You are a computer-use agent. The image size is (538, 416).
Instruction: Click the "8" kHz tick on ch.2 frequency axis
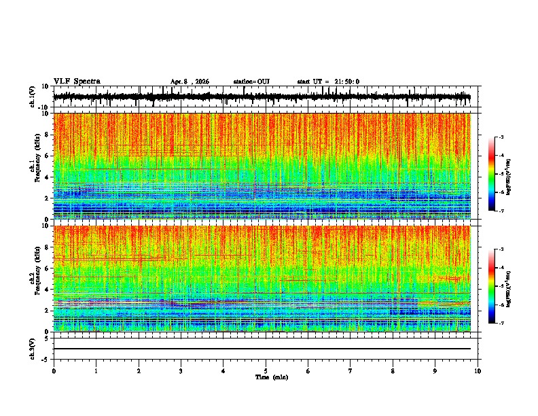[47, 247]
